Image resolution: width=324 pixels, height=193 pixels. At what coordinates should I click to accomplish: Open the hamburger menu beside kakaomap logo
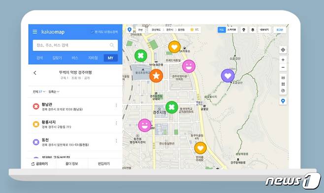35,32
